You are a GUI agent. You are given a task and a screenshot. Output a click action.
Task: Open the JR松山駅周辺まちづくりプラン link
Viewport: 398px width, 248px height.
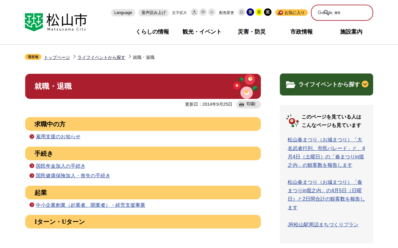point(323,224)
